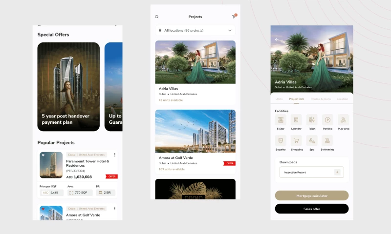Click the Spa facility icon
Image resolution: width=391 pixels, height=234 pixels.
312,141
